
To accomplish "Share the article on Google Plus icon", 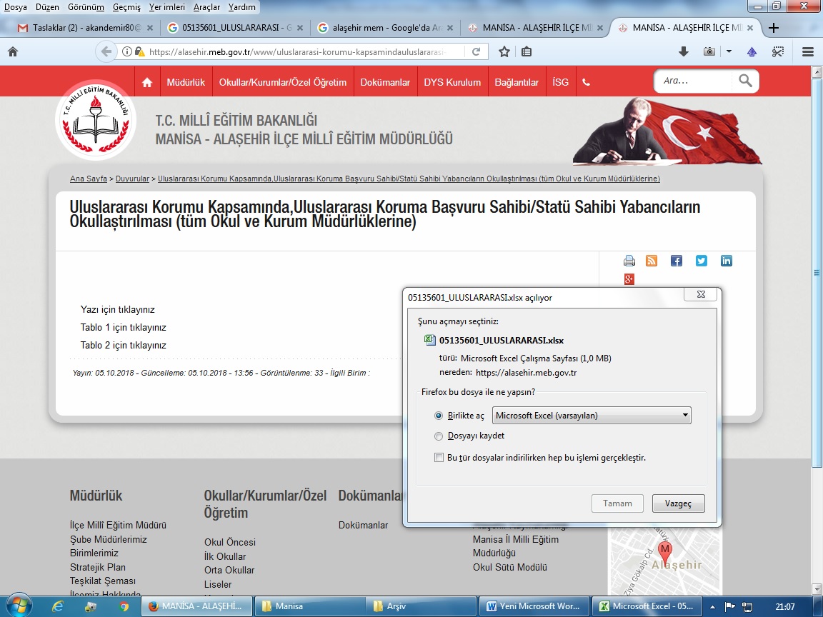I will coord(629,279).
